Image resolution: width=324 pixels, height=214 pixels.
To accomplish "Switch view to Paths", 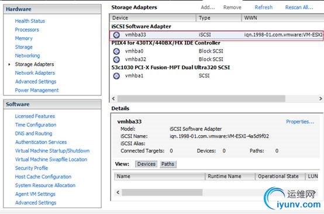I will 168,164.
